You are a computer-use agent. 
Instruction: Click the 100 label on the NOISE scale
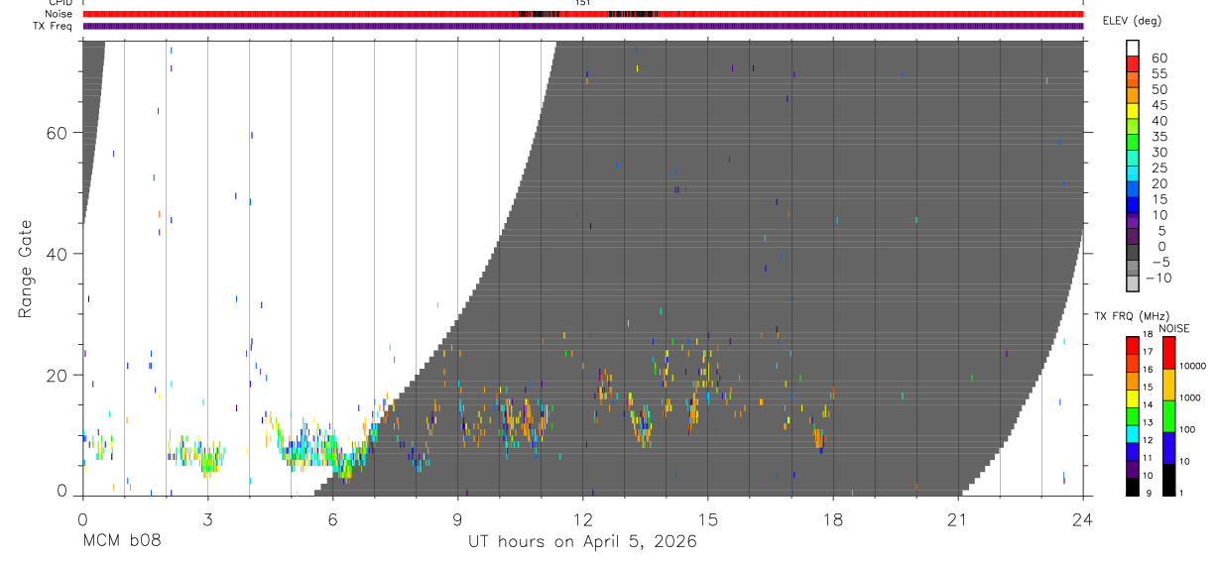[x=1187, y=429]
